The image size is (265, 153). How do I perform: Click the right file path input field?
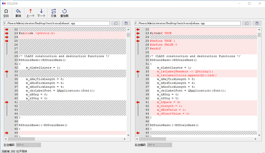[x=188, y=23]
